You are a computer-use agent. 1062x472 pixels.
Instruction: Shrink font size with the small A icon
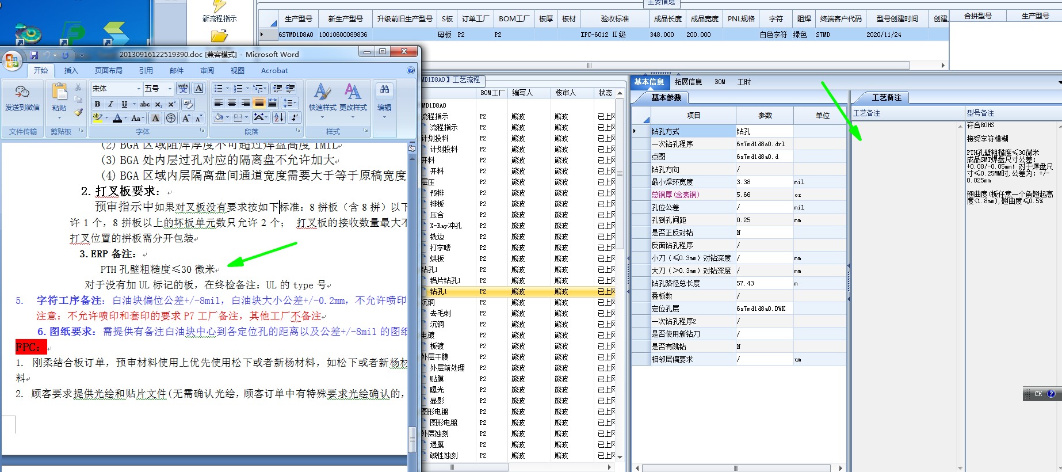[x=198, y=118]
